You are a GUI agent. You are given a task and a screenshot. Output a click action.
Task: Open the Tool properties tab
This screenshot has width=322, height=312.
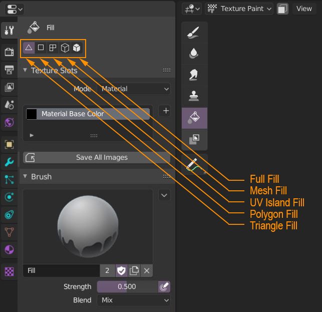(9, 30)
